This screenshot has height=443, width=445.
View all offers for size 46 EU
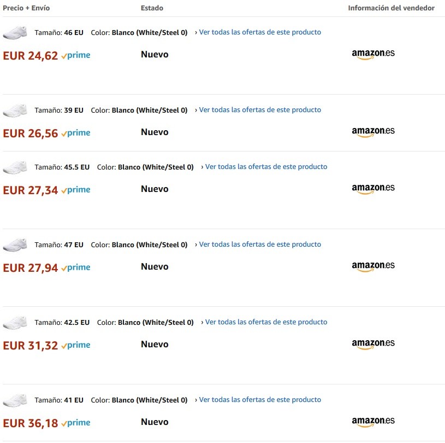(x=260, y=32)
